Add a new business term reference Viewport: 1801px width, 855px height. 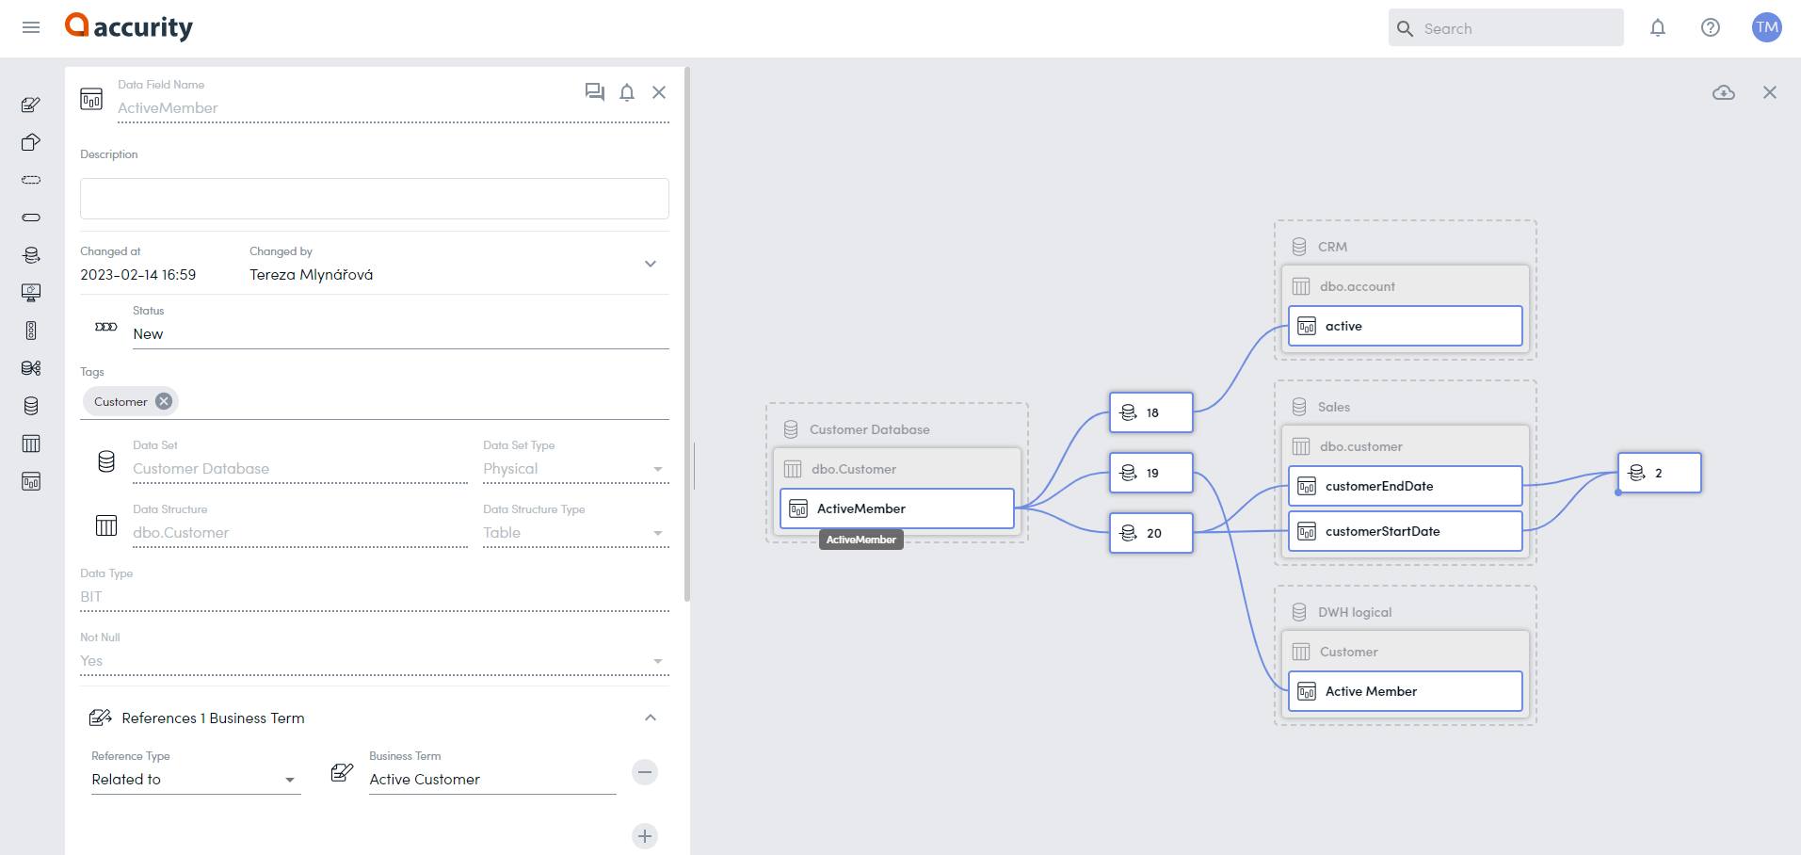coord(645,836)
